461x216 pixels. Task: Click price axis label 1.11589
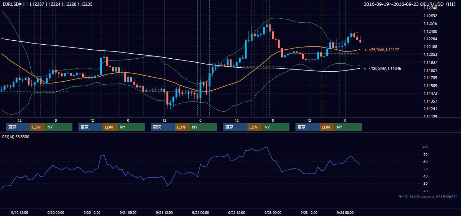[x=431, y=86]
